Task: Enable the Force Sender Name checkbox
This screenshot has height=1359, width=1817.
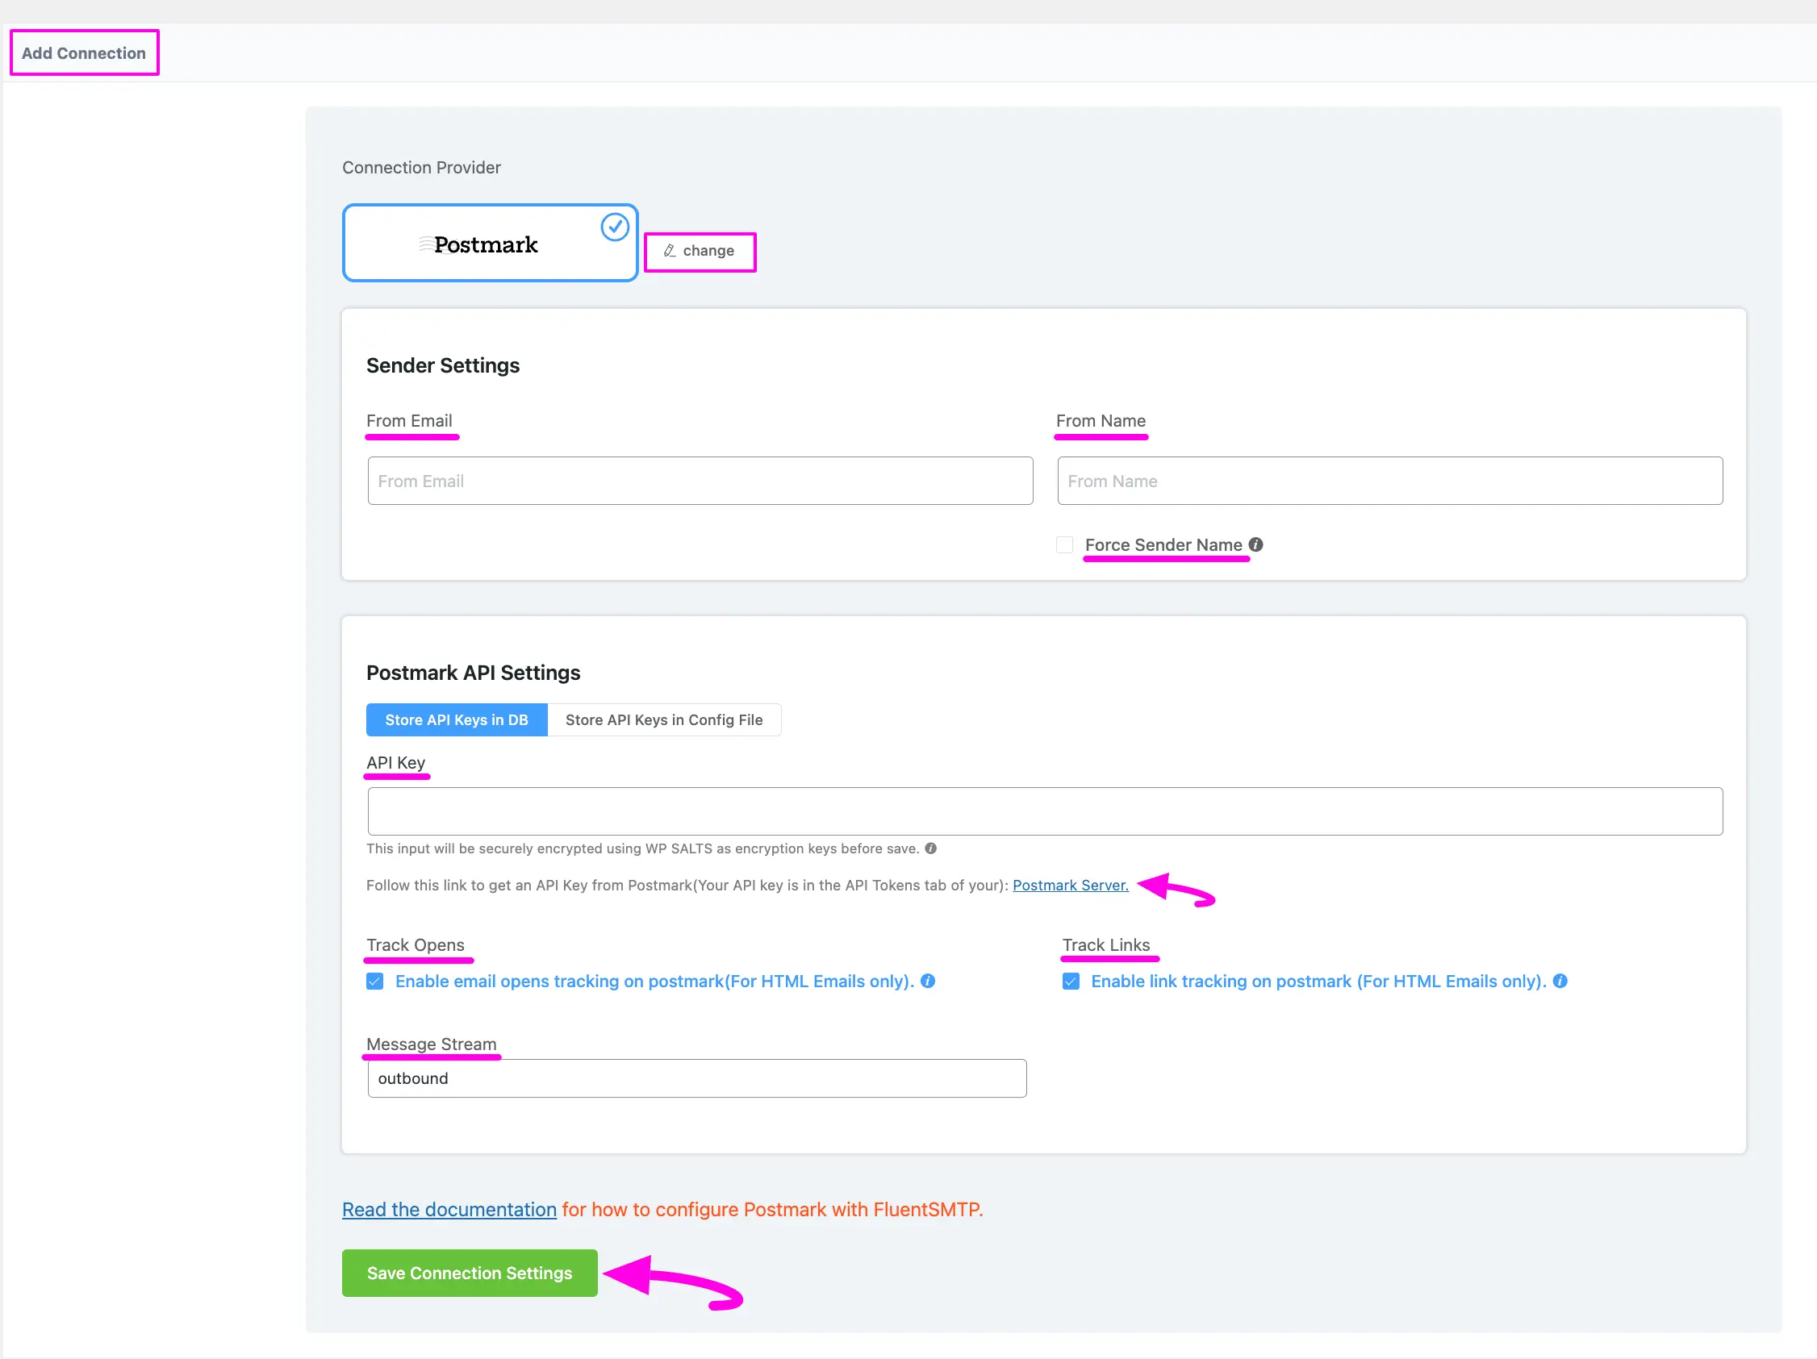Action: pos(1064,545)
